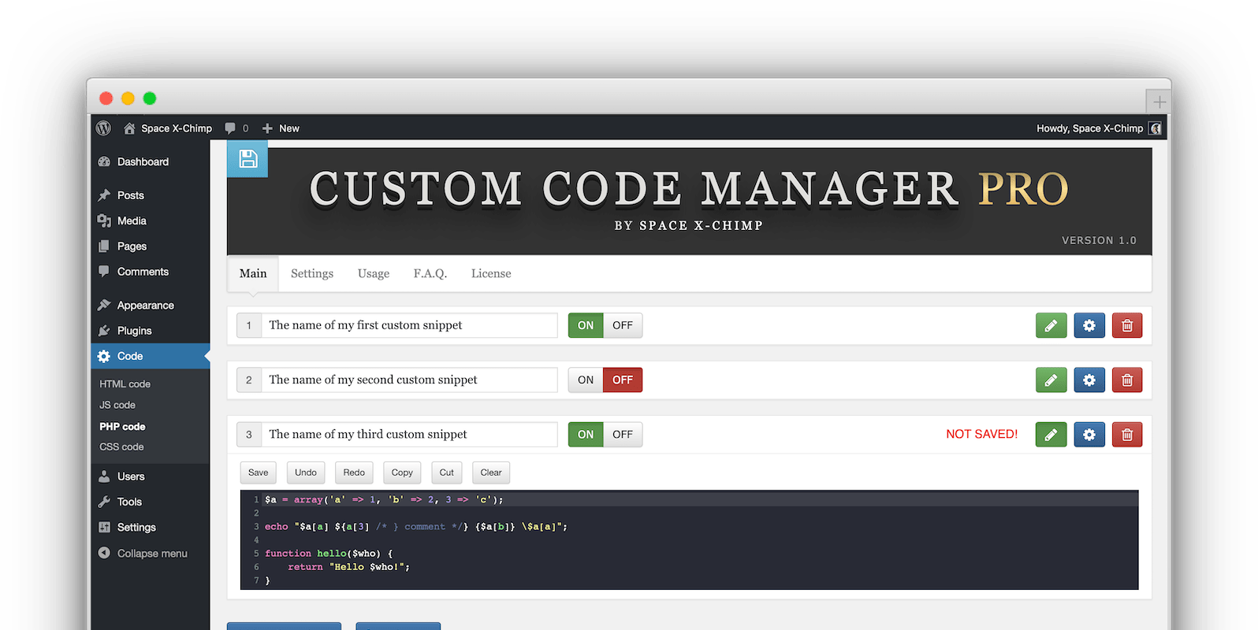1258x630 pixels.
Task: Edit the first snippet with pencil icon
Action: coord(1051,325)
